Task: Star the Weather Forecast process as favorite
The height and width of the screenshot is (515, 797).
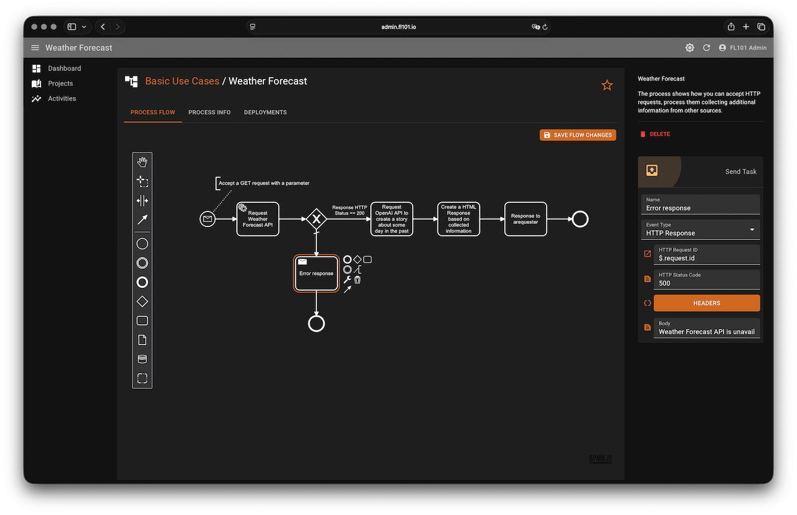Action: point(607,85)
